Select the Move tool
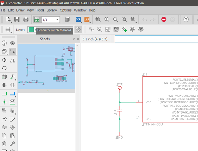The width and height of the screenshot is (198, 151). coord(4,60)
